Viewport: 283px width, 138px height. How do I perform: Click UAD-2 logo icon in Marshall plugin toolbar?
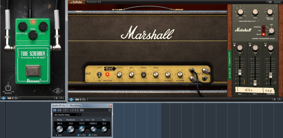point(71,99)
